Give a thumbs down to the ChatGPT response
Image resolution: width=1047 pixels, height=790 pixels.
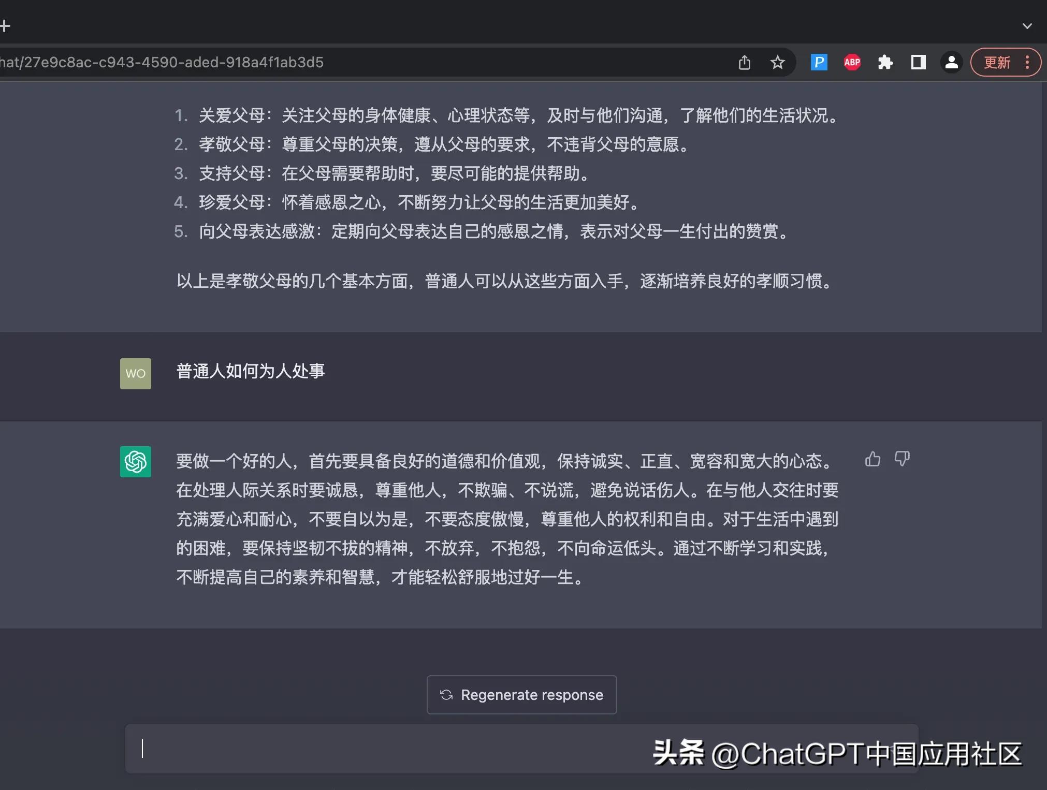(x=903, y=459)
